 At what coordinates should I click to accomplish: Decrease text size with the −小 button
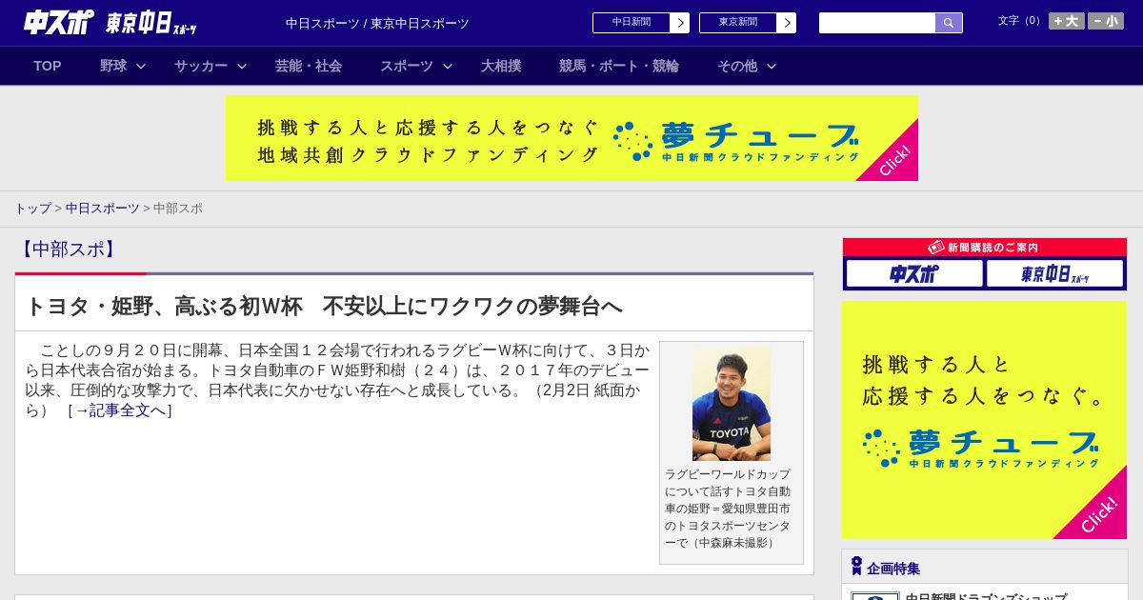click(1106, 21)
